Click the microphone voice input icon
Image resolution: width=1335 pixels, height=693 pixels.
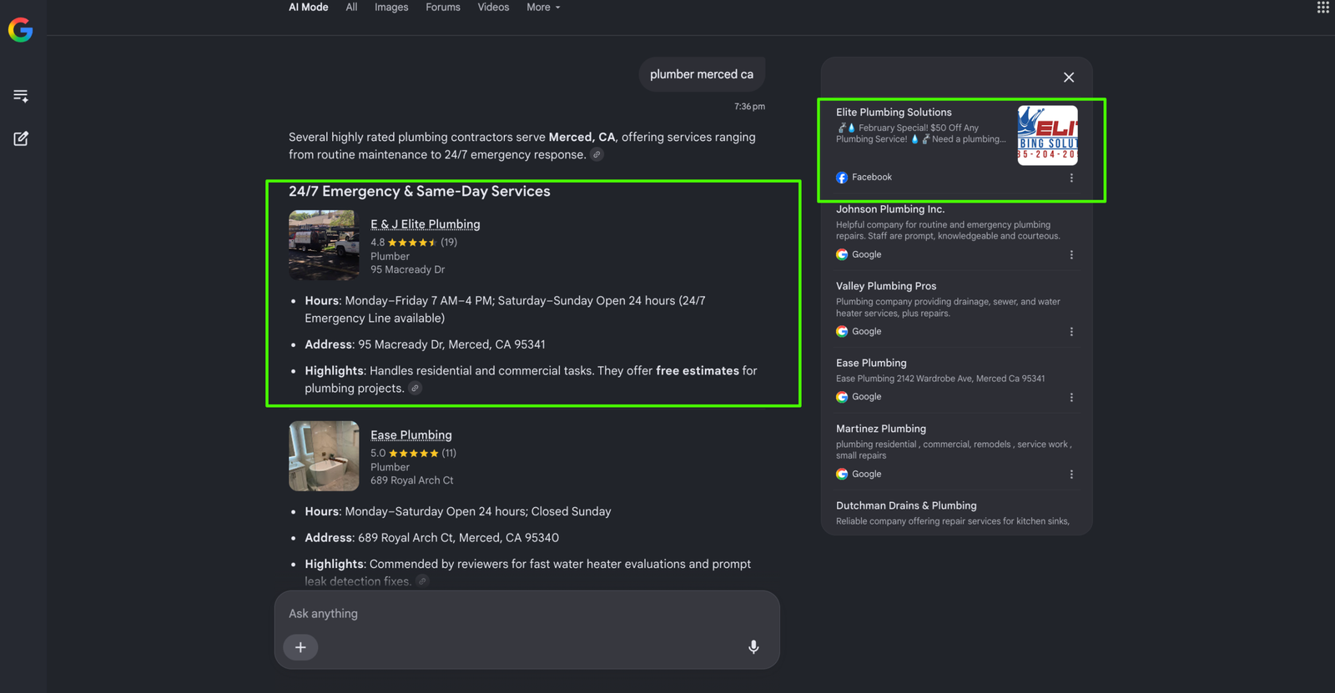click(753, 647)
